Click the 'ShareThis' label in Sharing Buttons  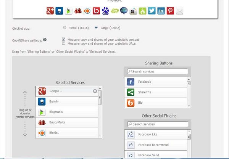coord(145,92)
